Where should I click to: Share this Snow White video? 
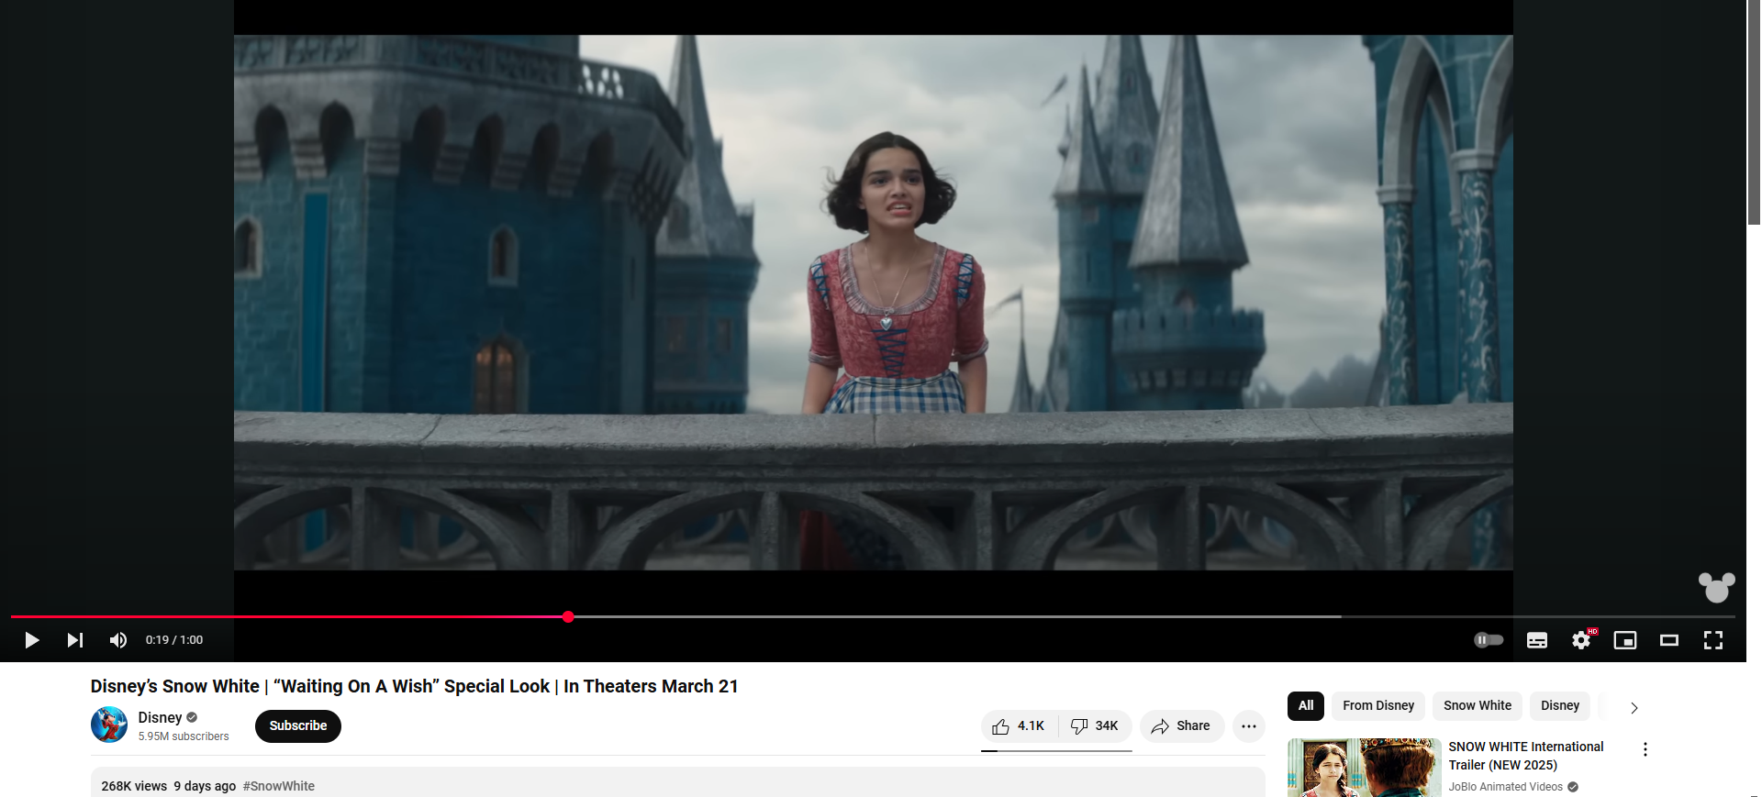1181,726
